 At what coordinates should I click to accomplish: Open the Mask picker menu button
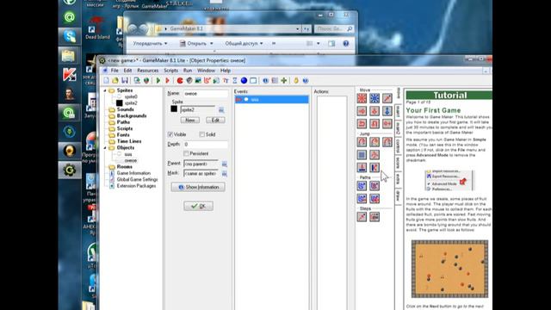pos(224,174)
